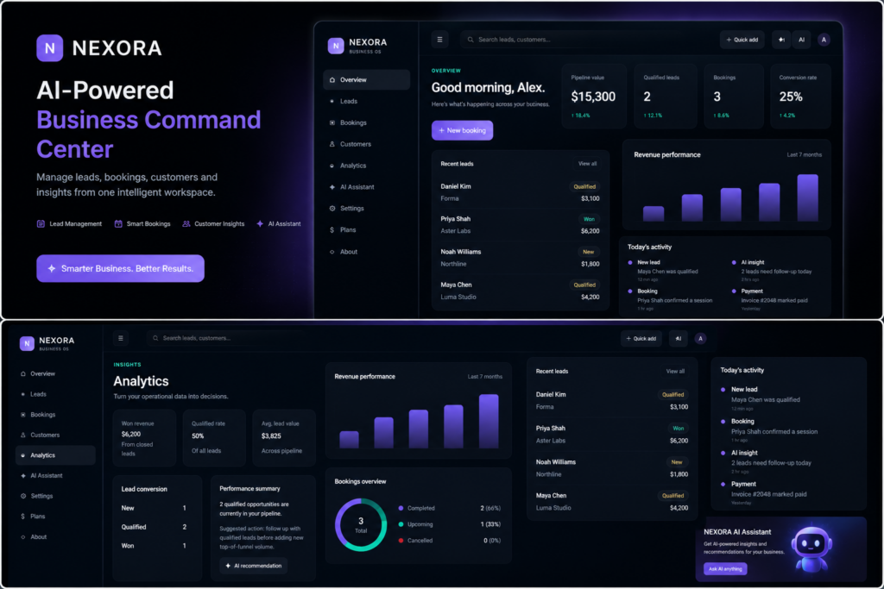
Task: Click the Settings gear icon in Overview screen sidebar
Action: pos(332,209)
